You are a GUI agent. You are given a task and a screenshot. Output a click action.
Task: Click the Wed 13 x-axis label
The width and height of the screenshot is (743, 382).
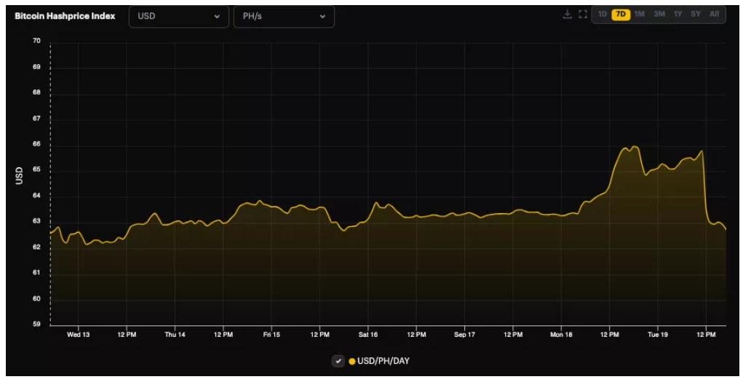click(78, 335)
